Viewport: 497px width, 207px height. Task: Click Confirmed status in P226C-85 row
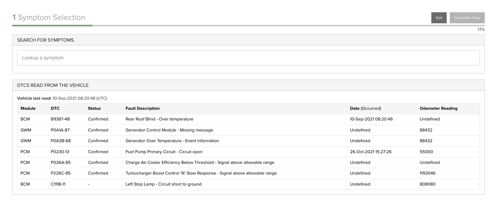(x=98, y=173)
